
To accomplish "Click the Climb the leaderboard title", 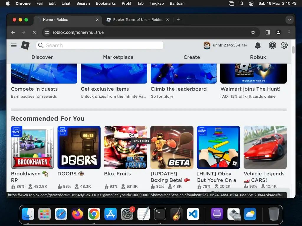I will click(178, 89).
